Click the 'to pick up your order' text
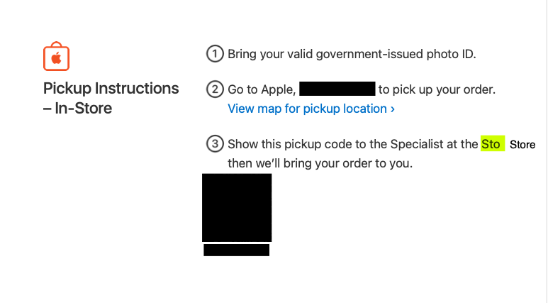This screenshot has width=548, height=303. click(x=437, y=89)
